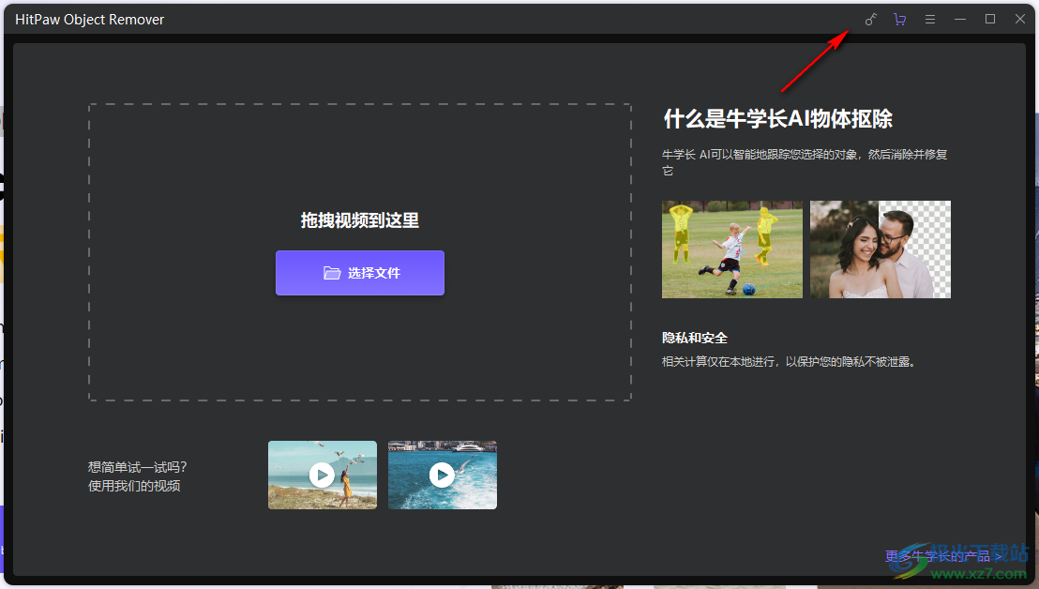Open the couple portrait example image
The image size is (1039, 589).
[x=880, y=249]
